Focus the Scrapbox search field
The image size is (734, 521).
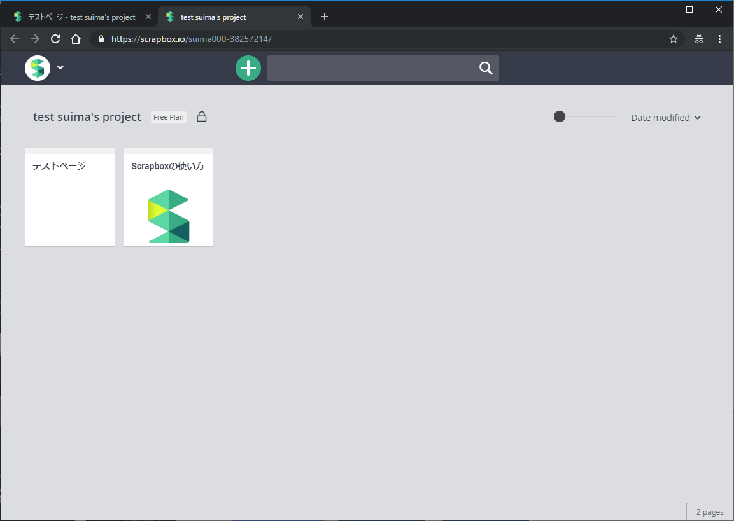coord(383,68)
